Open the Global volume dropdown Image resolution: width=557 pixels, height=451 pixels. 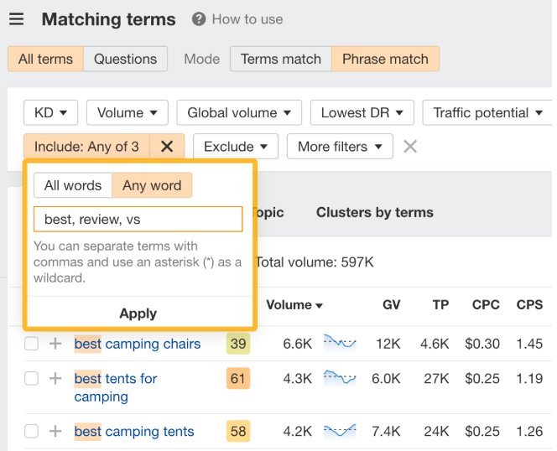pos(239,113)
